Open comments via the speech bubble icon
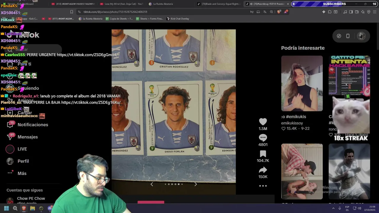Viewport: 379px width, 213px height. tap(263, 138)
